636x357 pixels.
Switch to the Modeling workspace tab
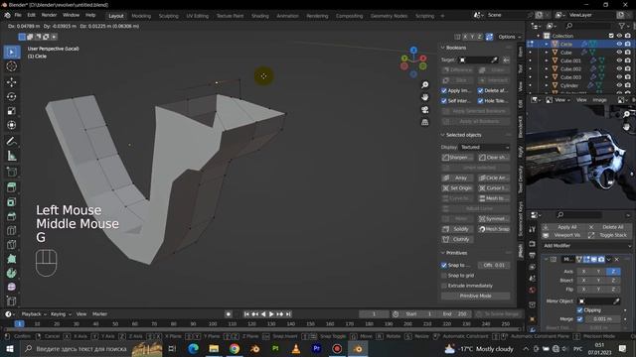tap(141, 16)
